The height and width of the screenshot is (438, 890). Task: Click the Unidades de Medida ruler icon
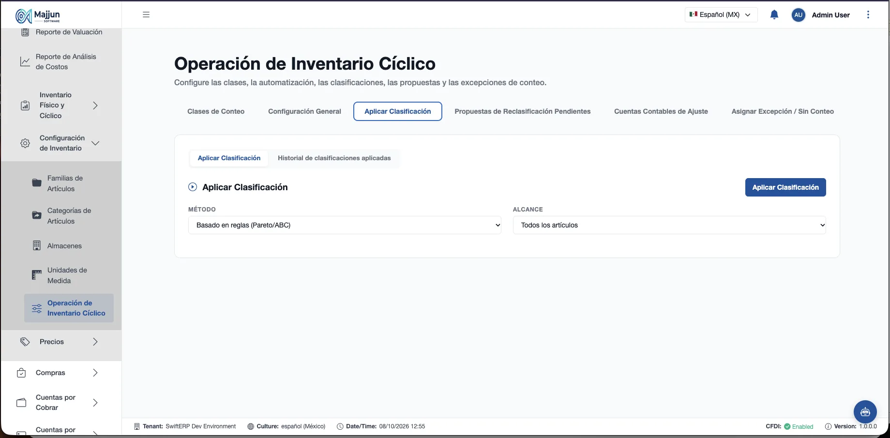tap(37, 275)
